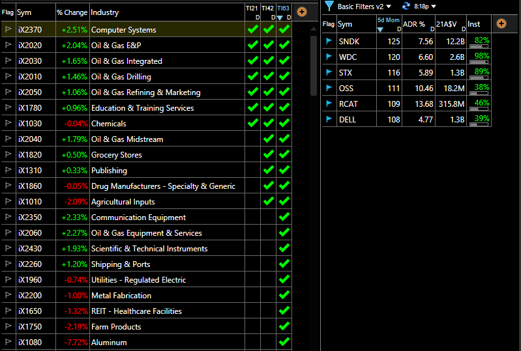Click the TI21 checkmark for Chemicals

tap(253, 122)
